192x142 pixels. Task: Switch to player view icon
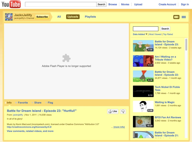coord(176,17)
